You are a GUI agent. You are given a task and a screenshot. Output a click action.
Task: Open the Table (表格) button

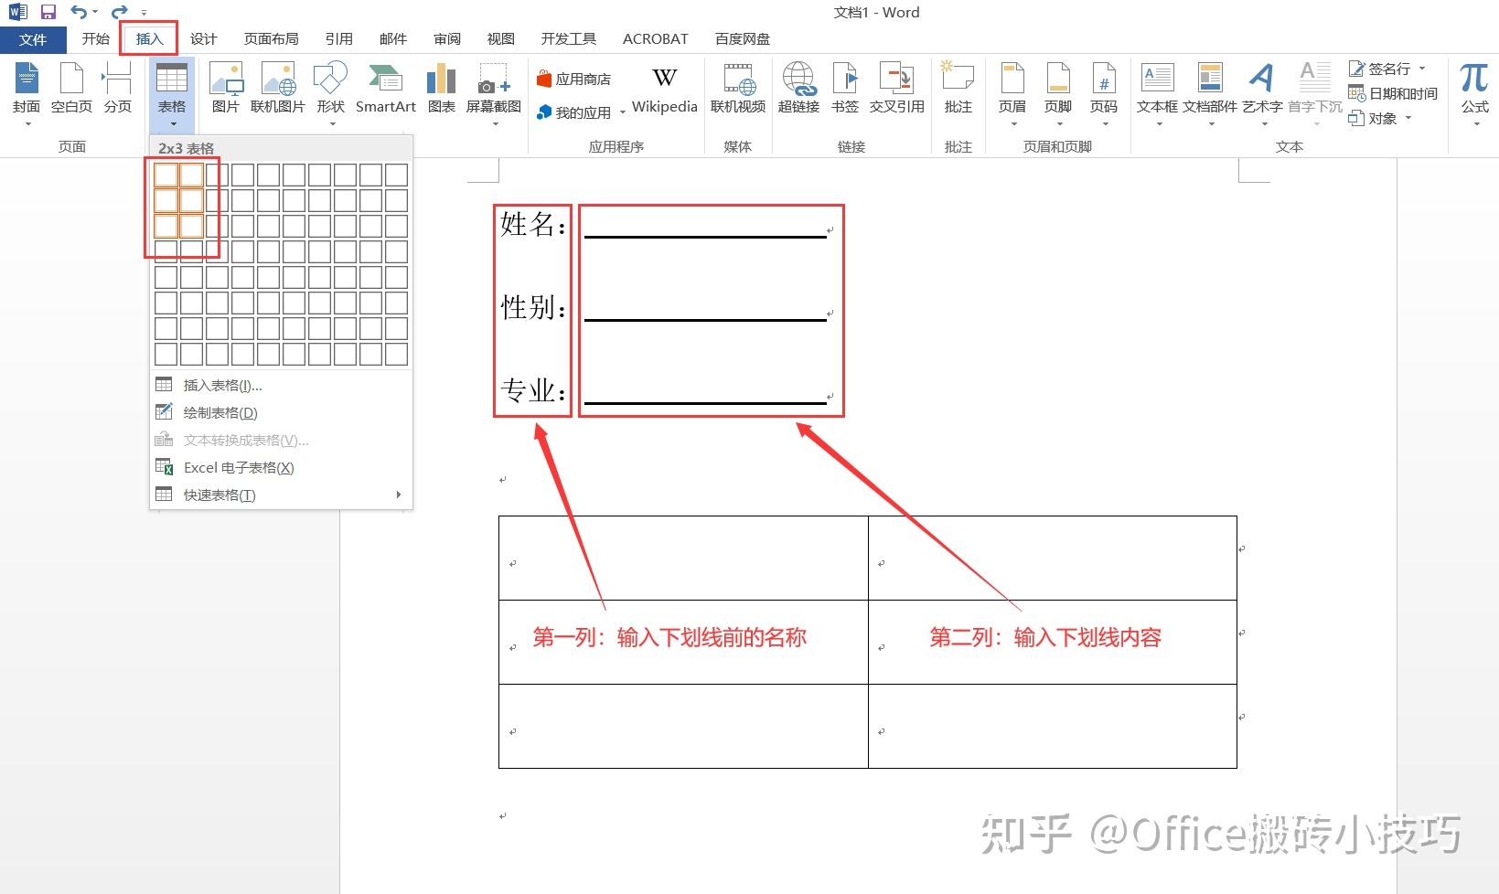(x=172, y=94)
